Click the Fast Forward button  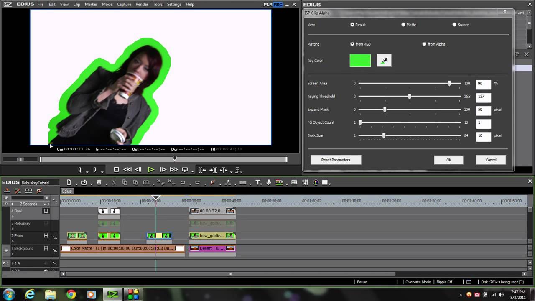[173, 170]
